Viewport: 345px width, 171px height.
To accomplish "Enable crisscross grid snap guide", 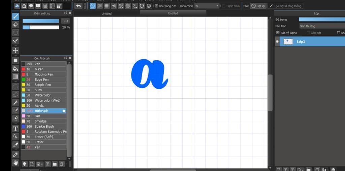I will coord(107,6).
